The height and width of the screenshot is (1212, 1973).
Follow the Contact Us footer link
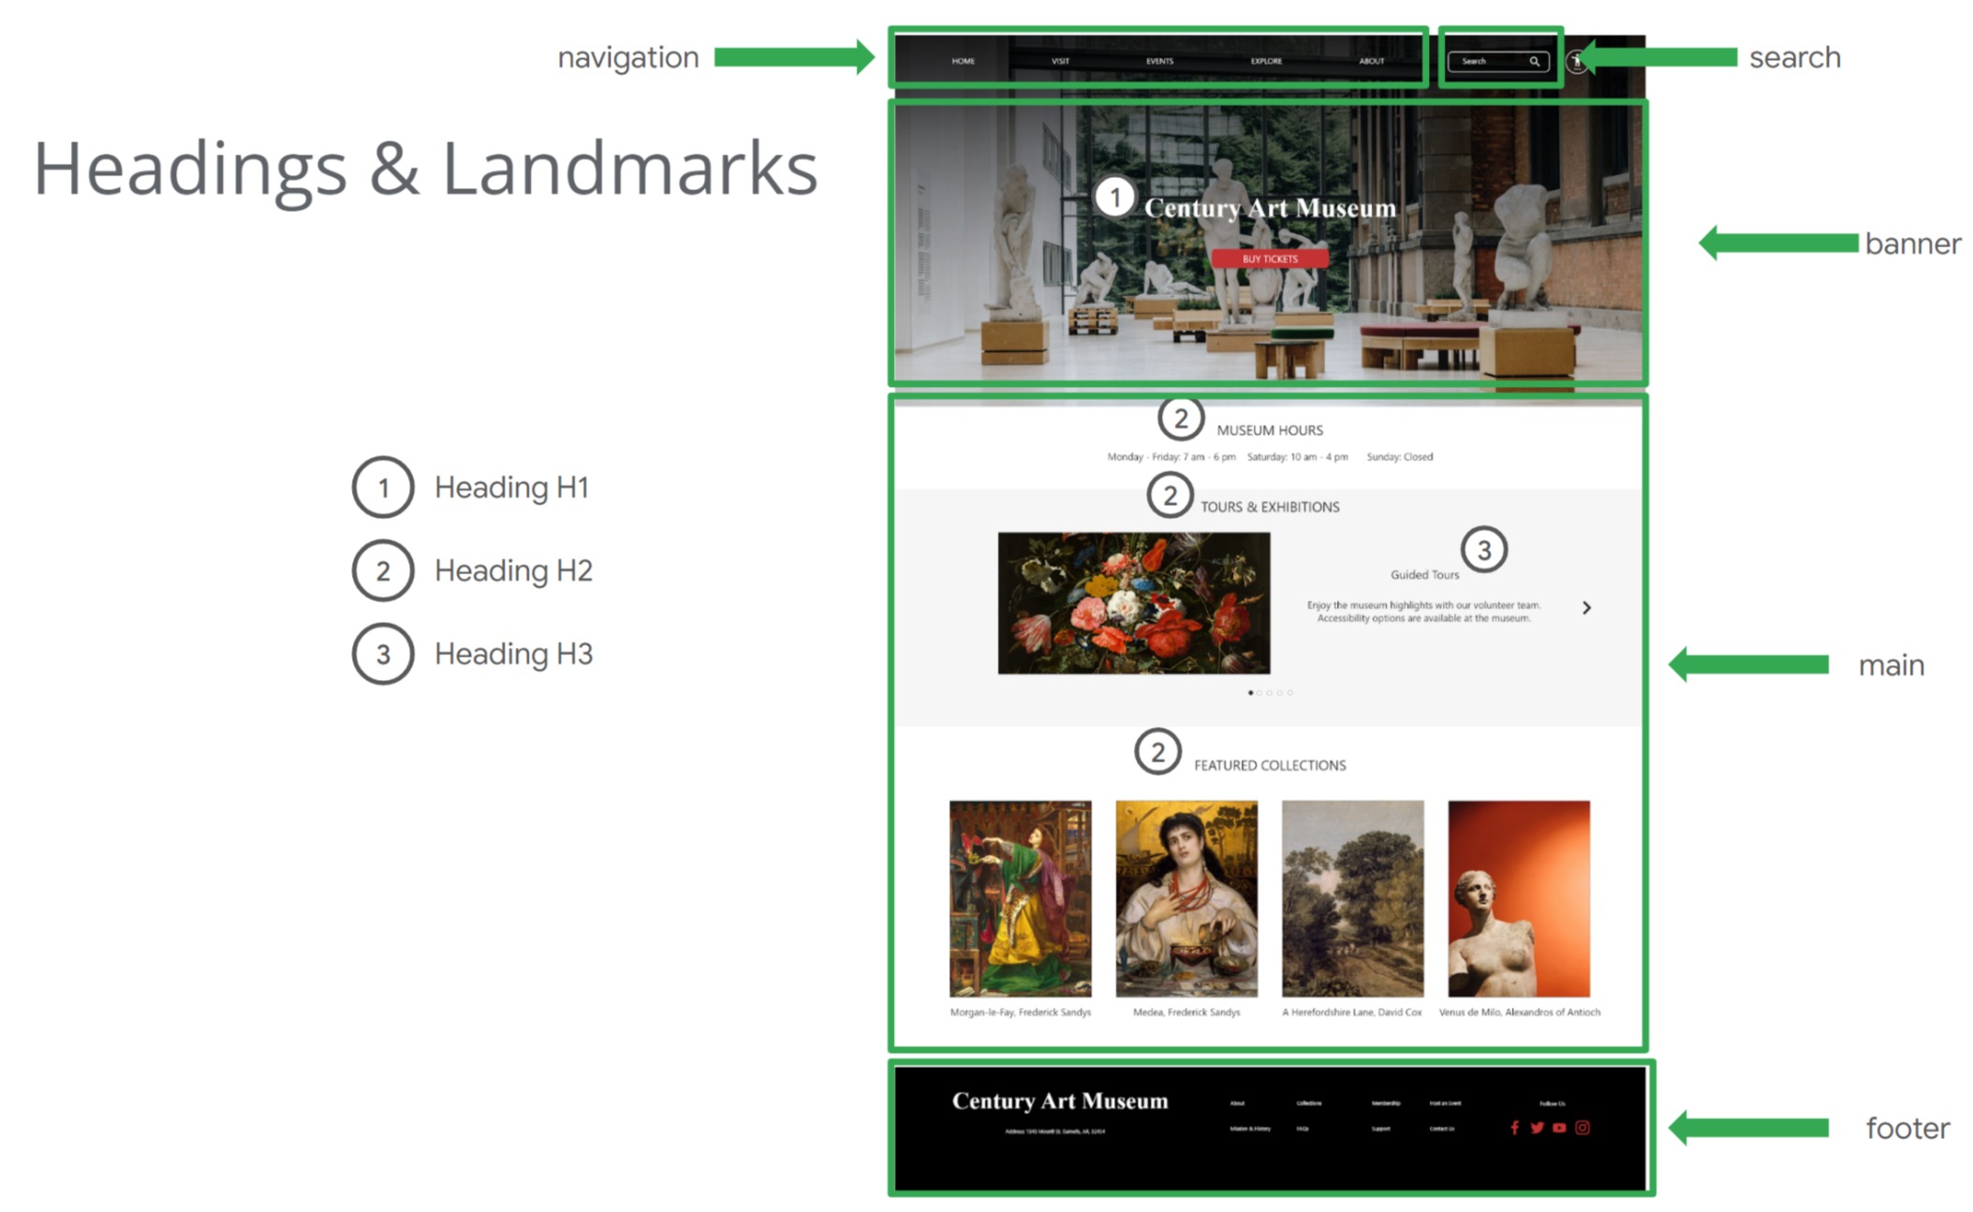click(x=1441, y=1129)
